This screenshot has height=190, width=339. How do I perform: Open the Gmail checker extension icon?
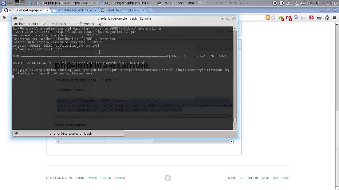[x=289, y=18]
